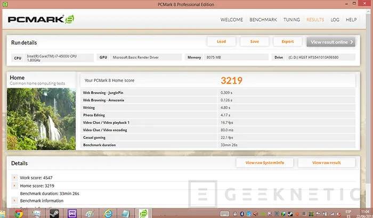
Task: Click the muted volume tray icon
Action: (x=339, y=214)
